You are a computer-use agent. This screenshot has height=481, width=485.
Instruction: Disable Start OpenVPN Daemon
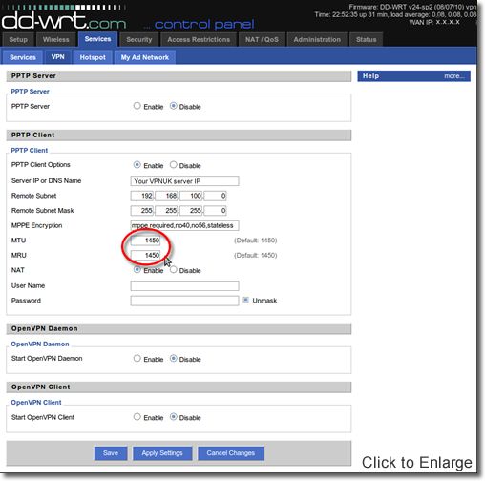click(x=173, y=358)
